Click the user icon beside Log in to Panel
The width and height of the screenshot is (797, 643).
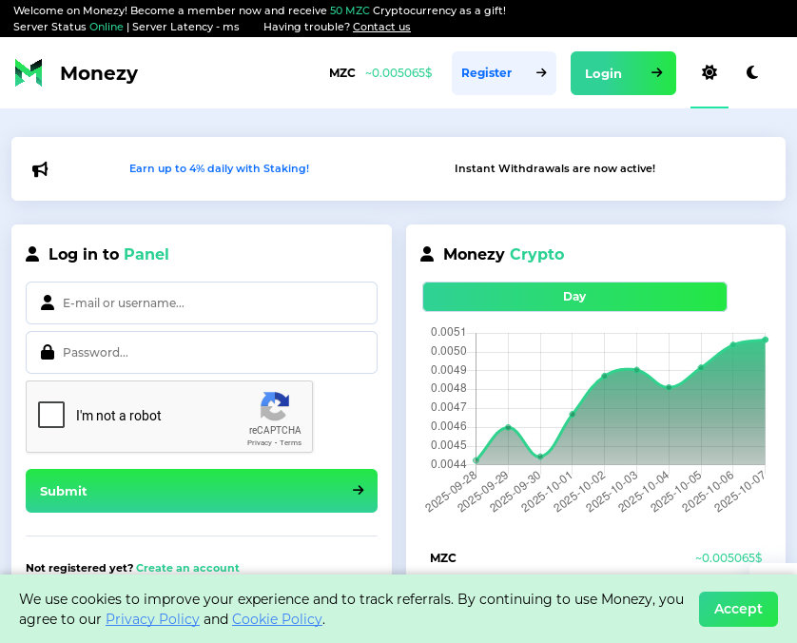(x=32, y=254)
